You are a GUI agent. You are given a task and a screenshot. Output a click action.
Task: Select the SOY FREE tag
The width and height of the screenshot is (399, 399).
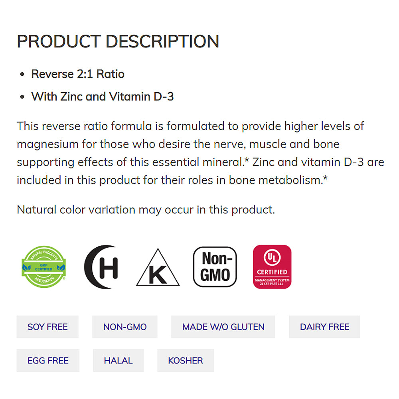[47, 327]
